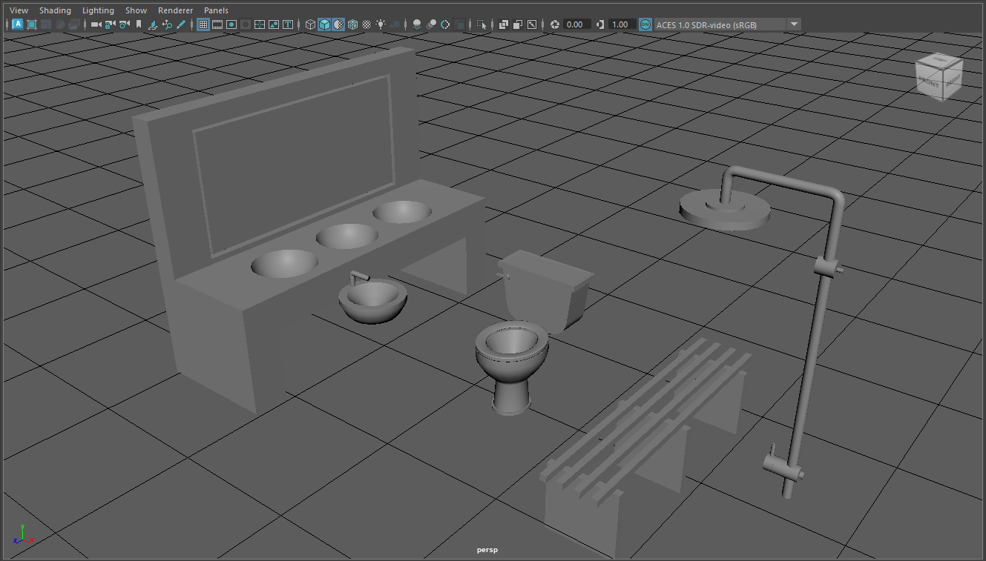Click the Image Plane icon

tap(152, 24)
